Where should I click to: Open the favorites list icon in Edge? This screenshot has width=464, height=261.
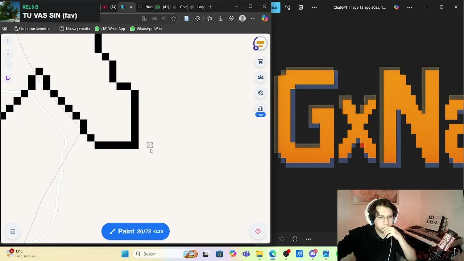click(210, 18)
